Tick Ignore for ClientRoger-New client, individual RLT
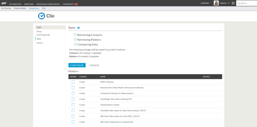Image resolution: width=257 pixels, height=127 pixels. point(73,99)
